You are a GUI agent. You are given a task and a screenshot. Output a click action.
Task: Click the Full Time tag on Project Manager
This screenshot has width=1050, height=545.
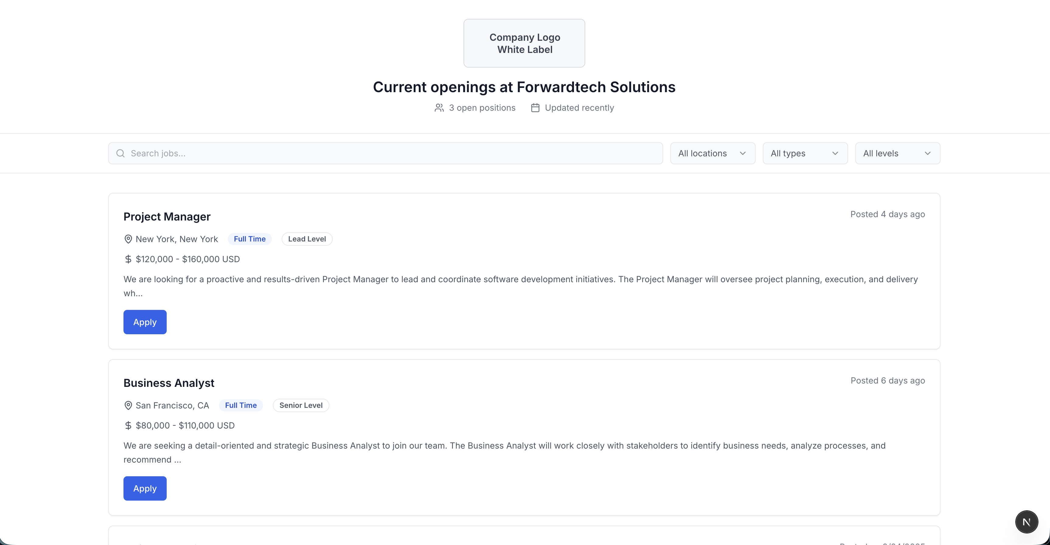[249, 239]
